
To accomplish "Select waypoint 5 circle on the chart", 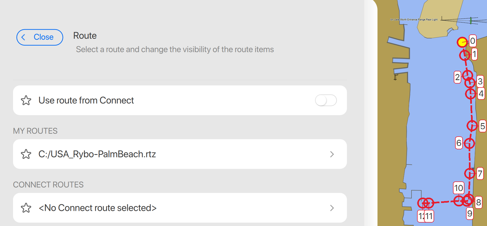I will point(472,125).
